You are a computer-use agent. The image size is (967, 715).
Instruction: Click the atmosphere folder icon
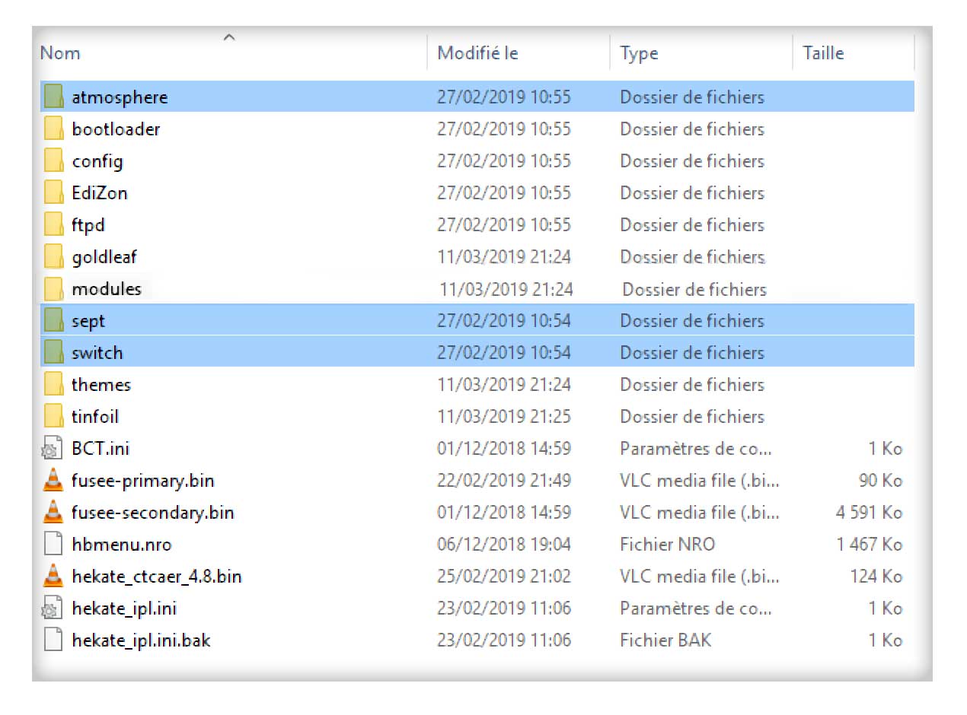[x=53, y=97]
